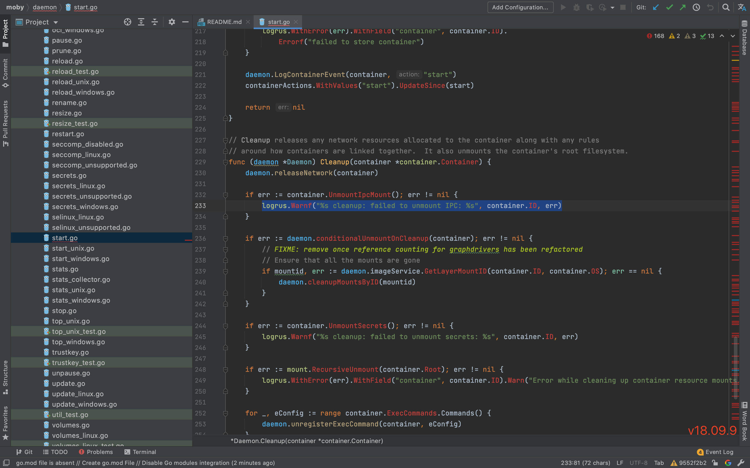
Task: Collapse all in project tree icon
Action: [155, 22]
